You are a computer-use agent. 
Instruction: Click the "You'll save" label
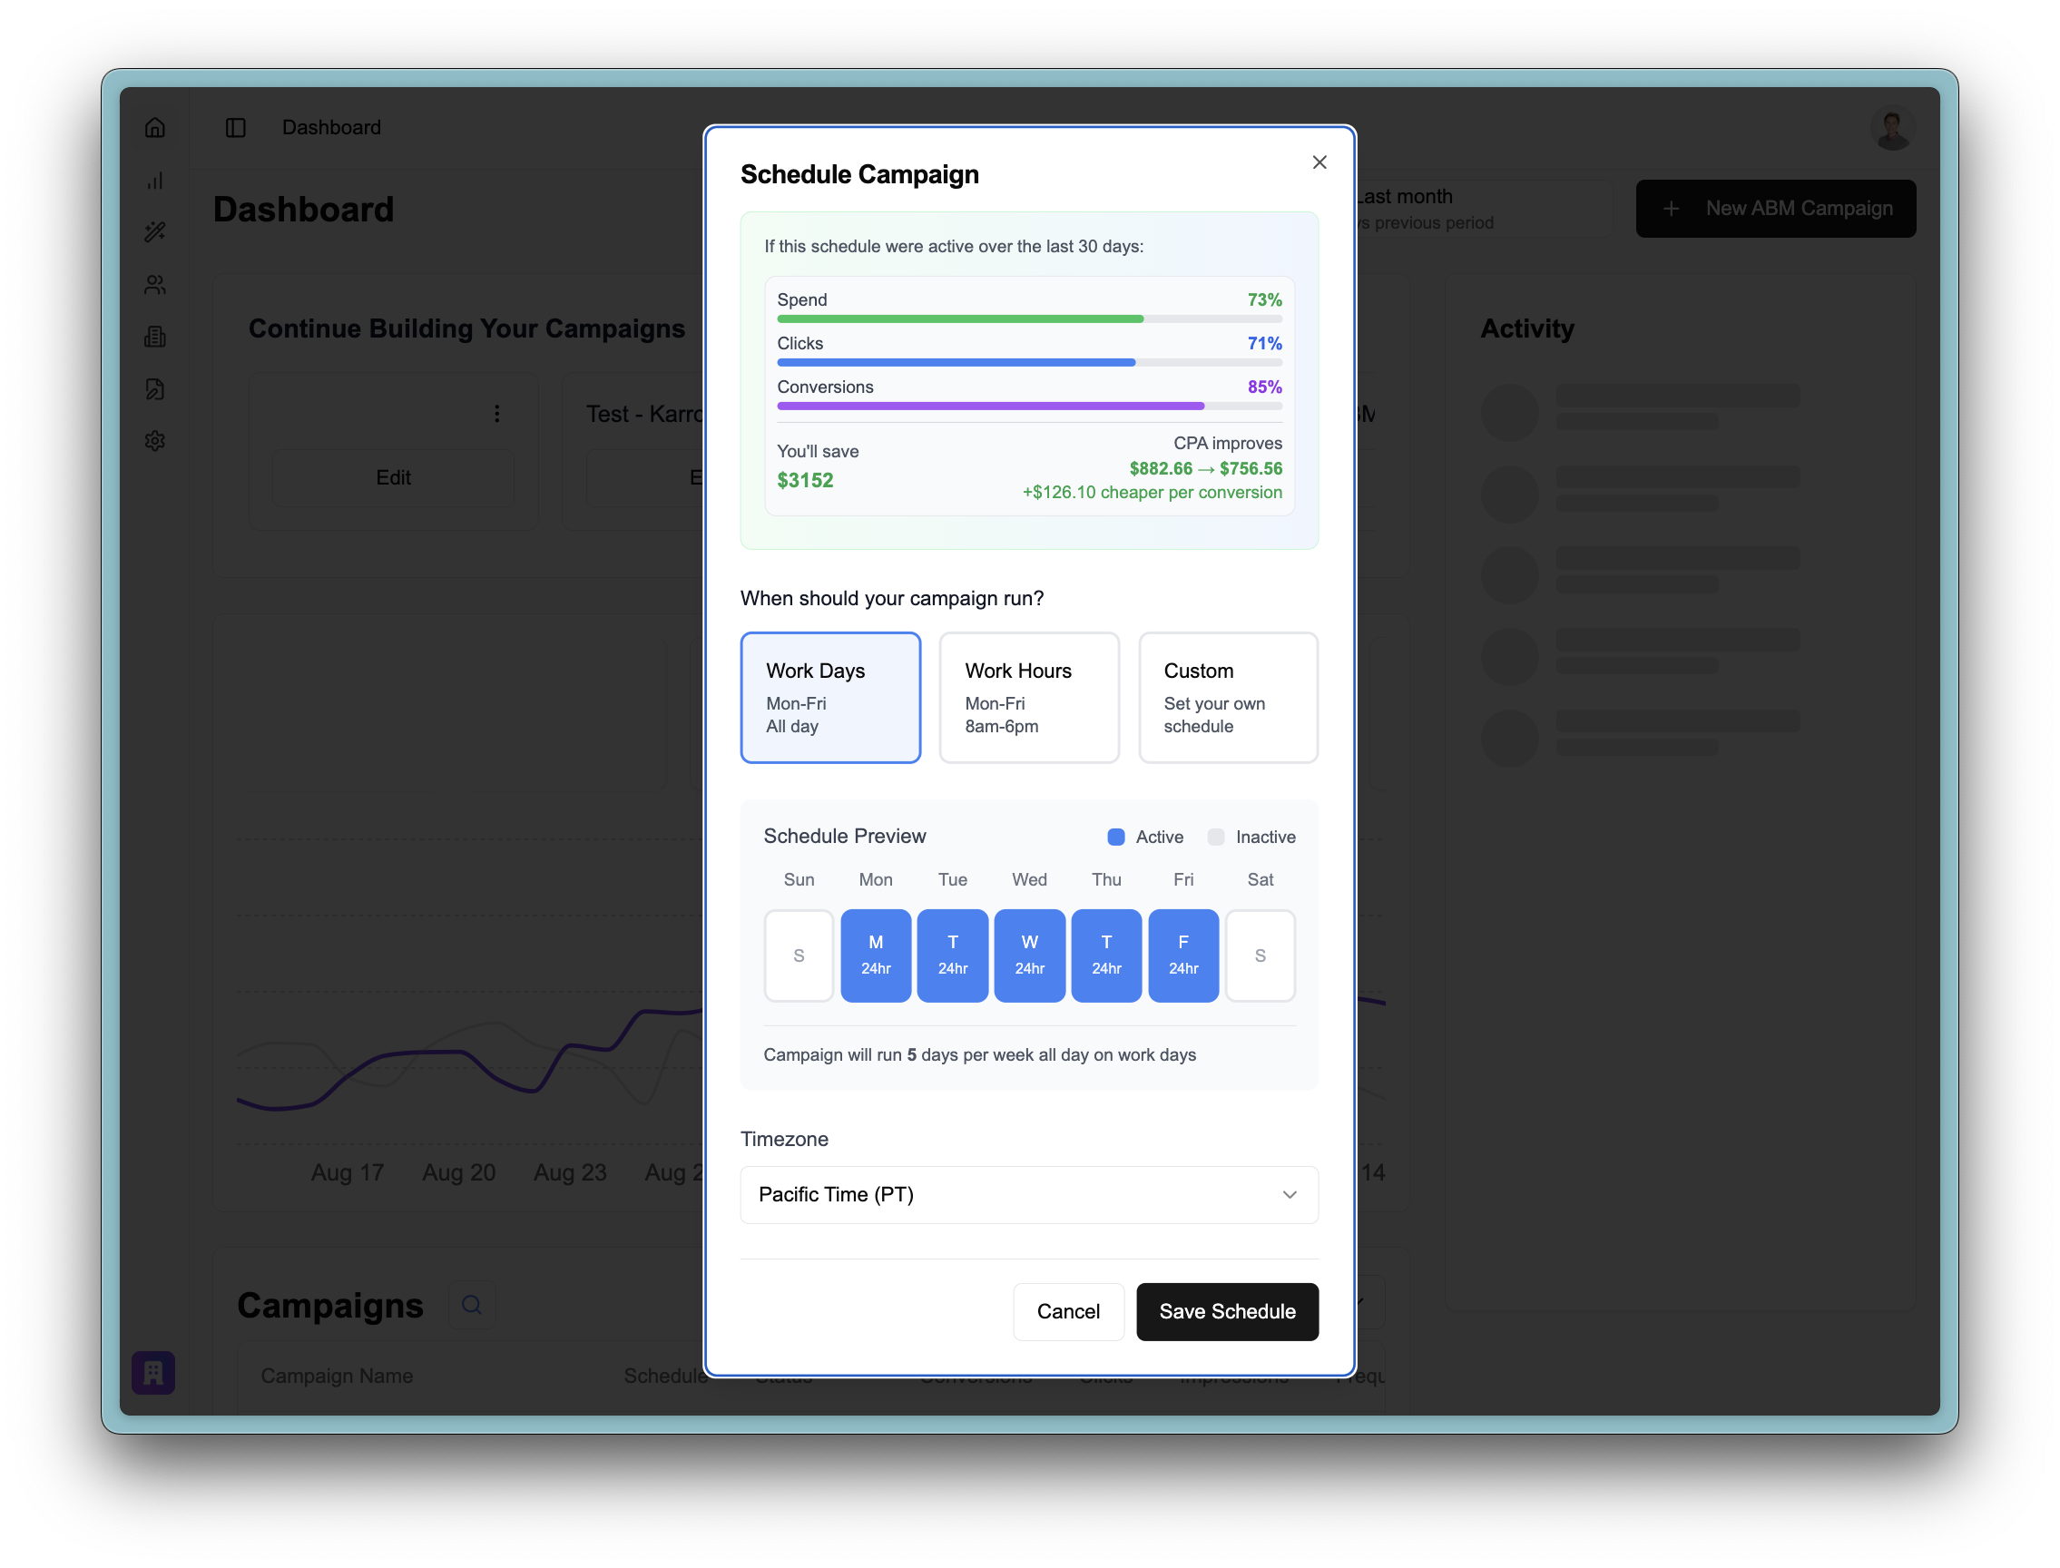point(818,452)
